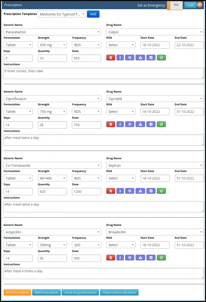Click the Prescription title bar
Viewport: 206px width, 302px height.
point(13,5)
